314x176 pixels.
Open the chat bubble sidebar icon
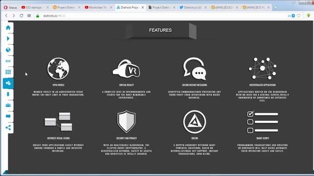point(8,116)
